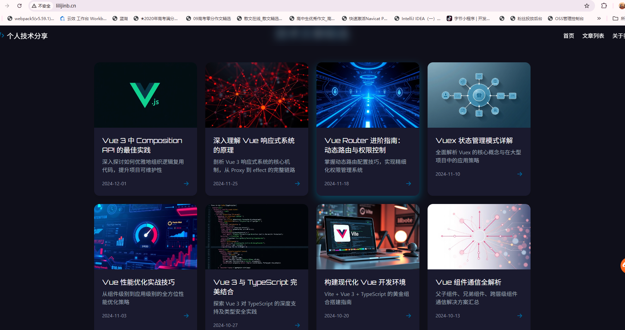Click the 个人技术分享 site logo
The height and width of the screenshot is (330, 625).
tap(24, 36)
